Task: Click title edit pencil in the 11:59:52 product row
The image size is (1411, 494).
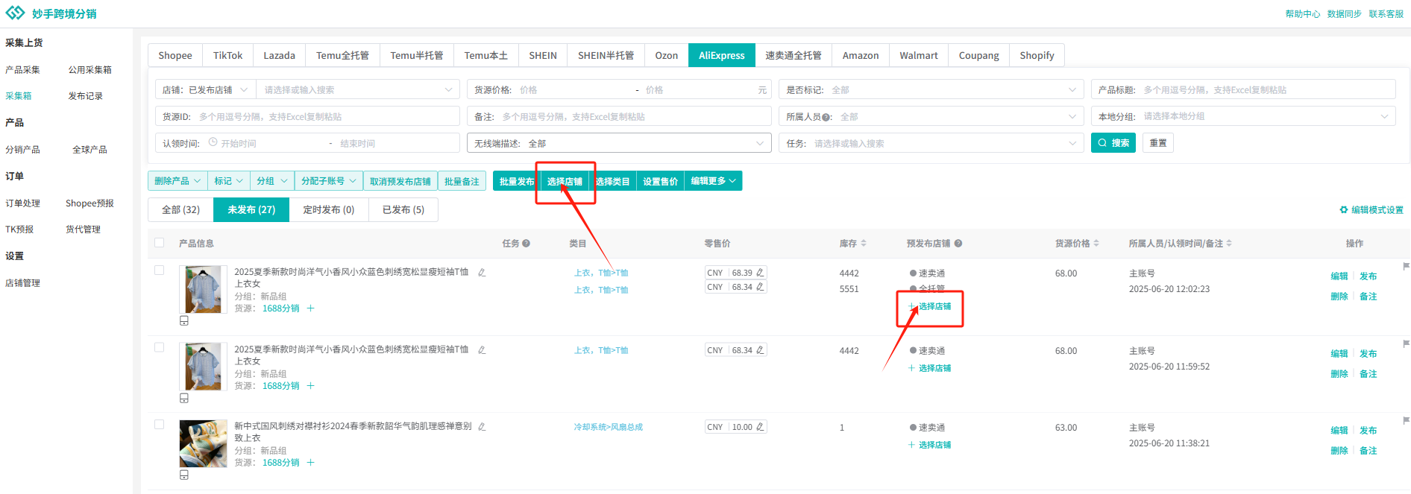Action: point(482,350)
